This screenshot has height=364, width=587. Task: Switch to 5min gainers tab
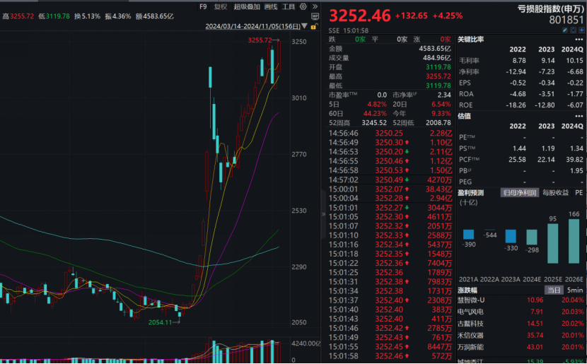[x=575, y=290]
